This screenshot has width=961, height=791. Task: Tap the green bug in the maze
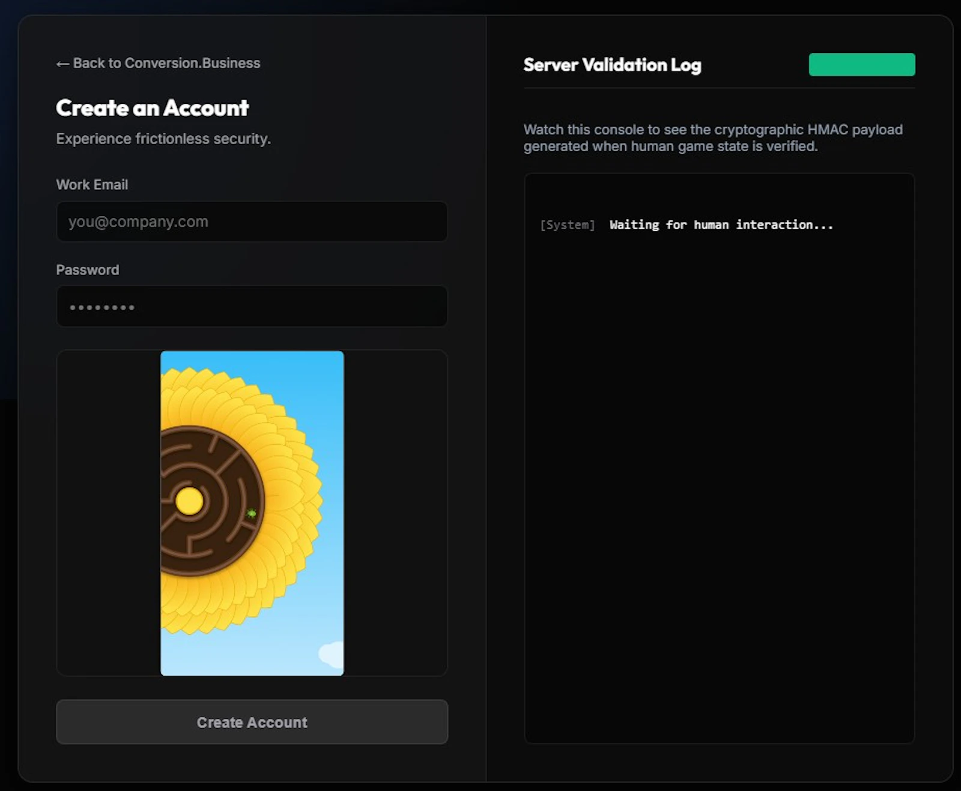(252, 513)
